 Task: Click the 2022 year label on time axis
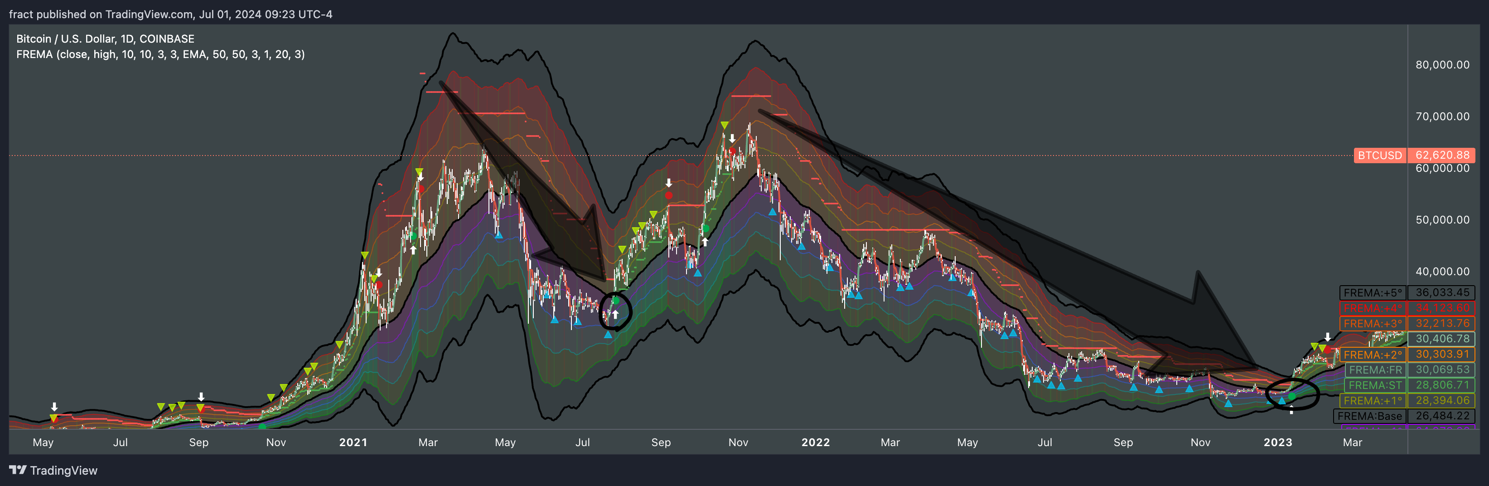coord(816,442)
